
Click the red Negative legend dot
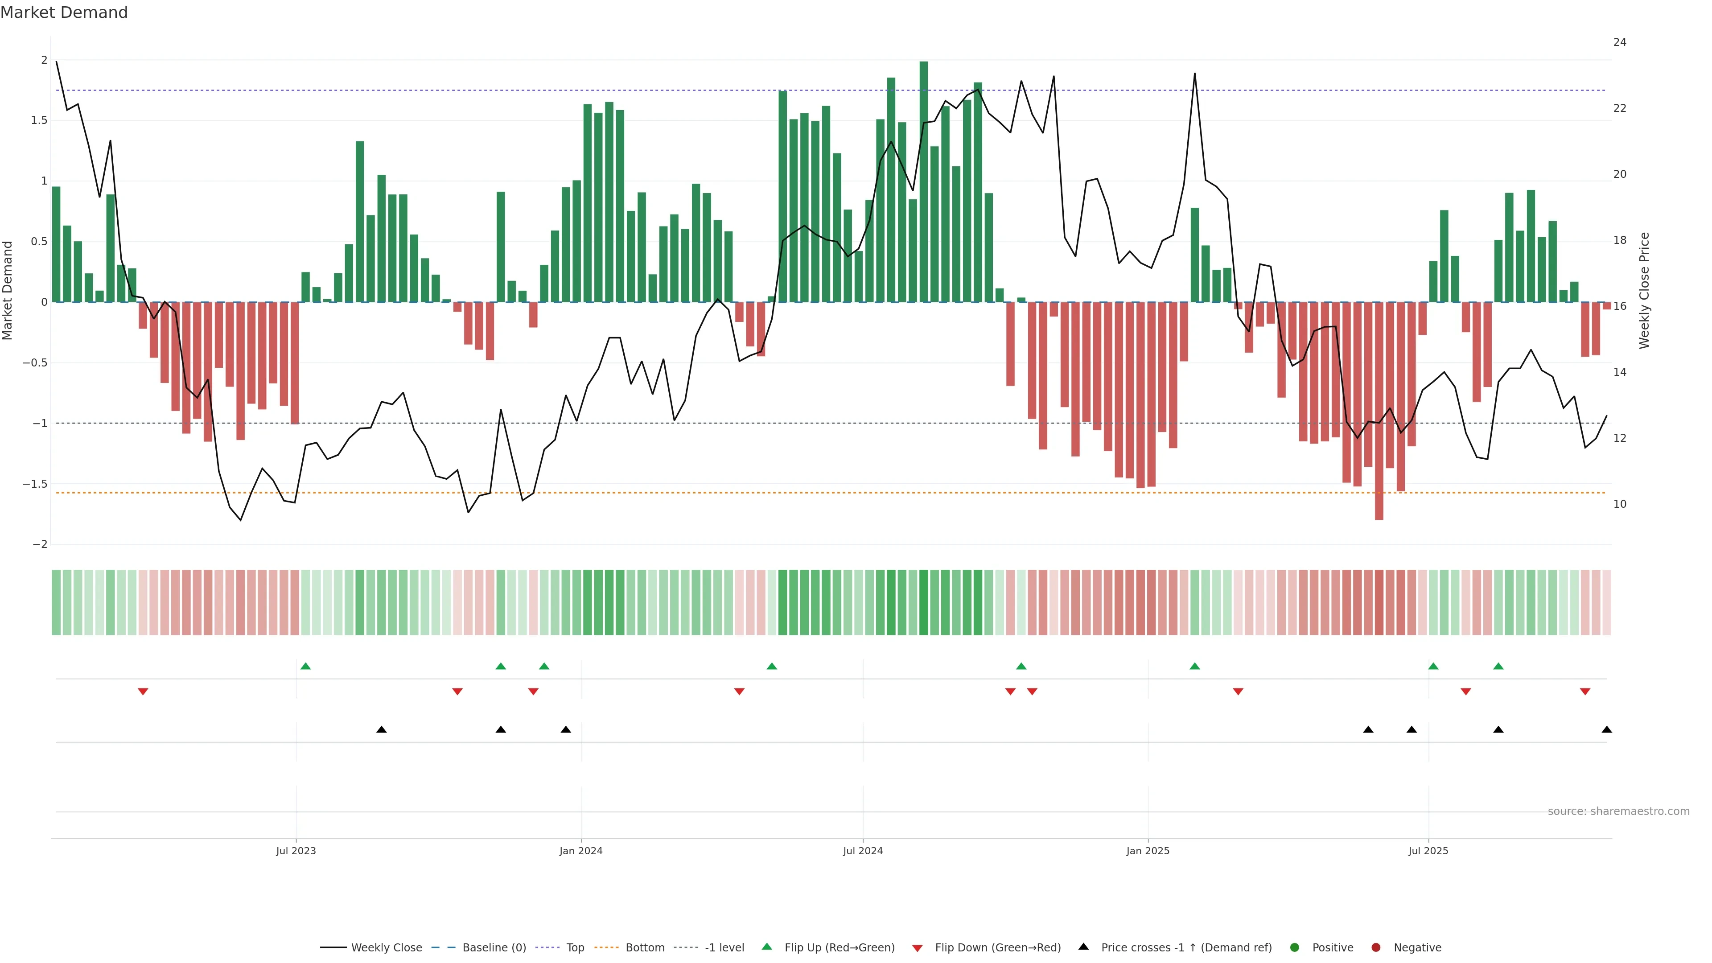(1376, 947)
